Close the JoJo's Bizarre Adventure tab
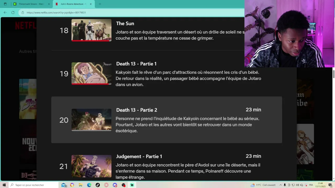 point(91,4)
